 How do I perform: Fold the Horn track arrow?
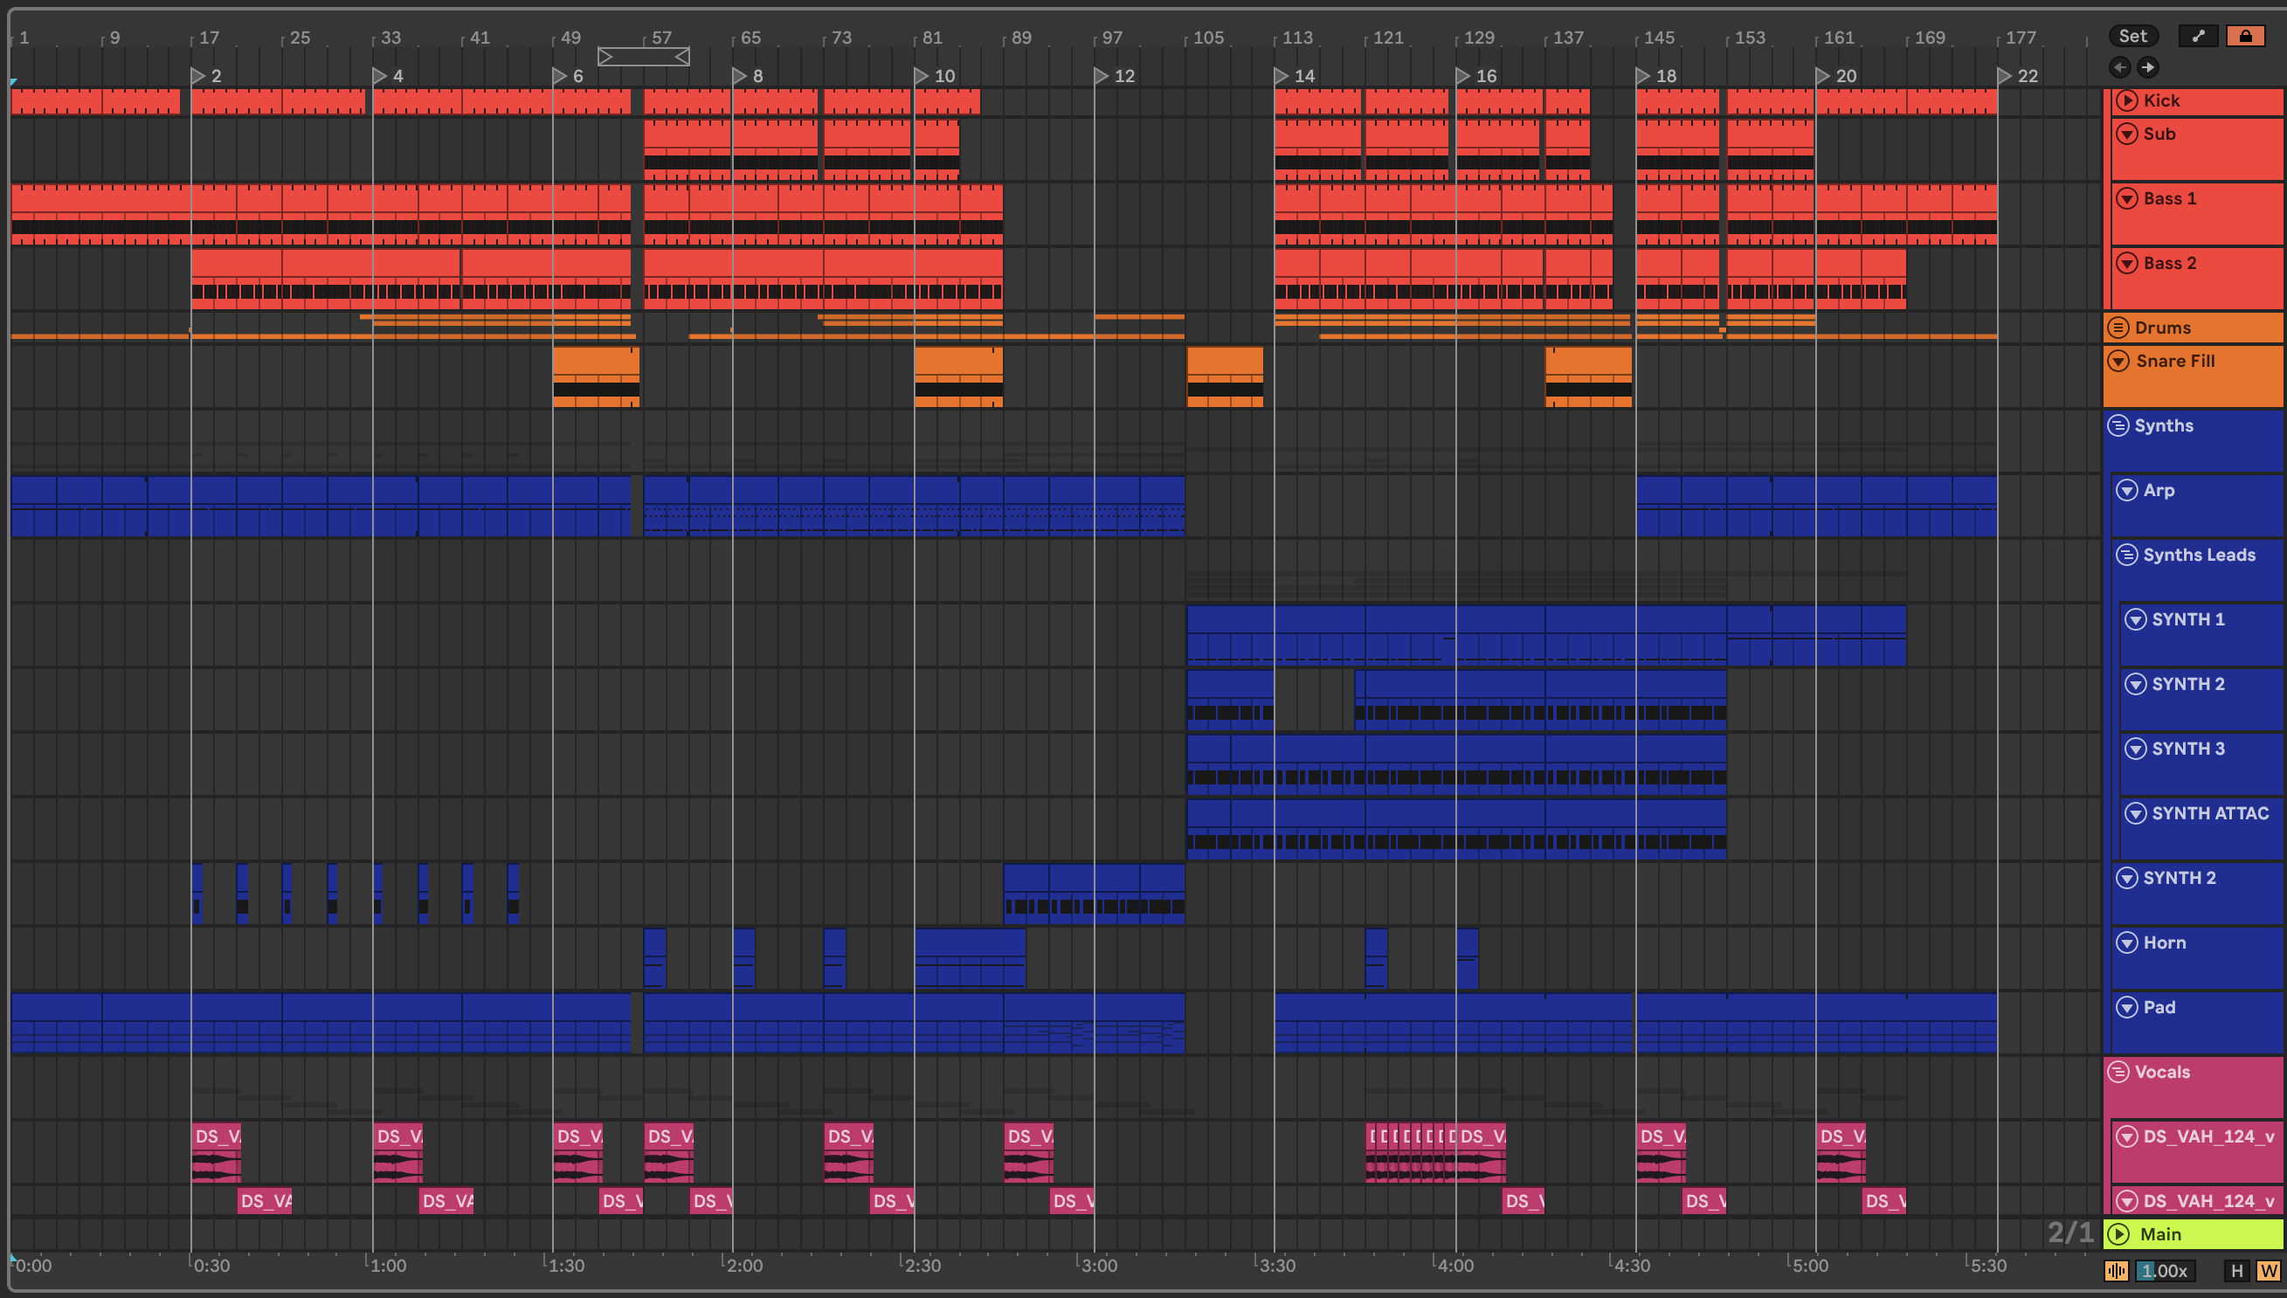pos(2127,942)
